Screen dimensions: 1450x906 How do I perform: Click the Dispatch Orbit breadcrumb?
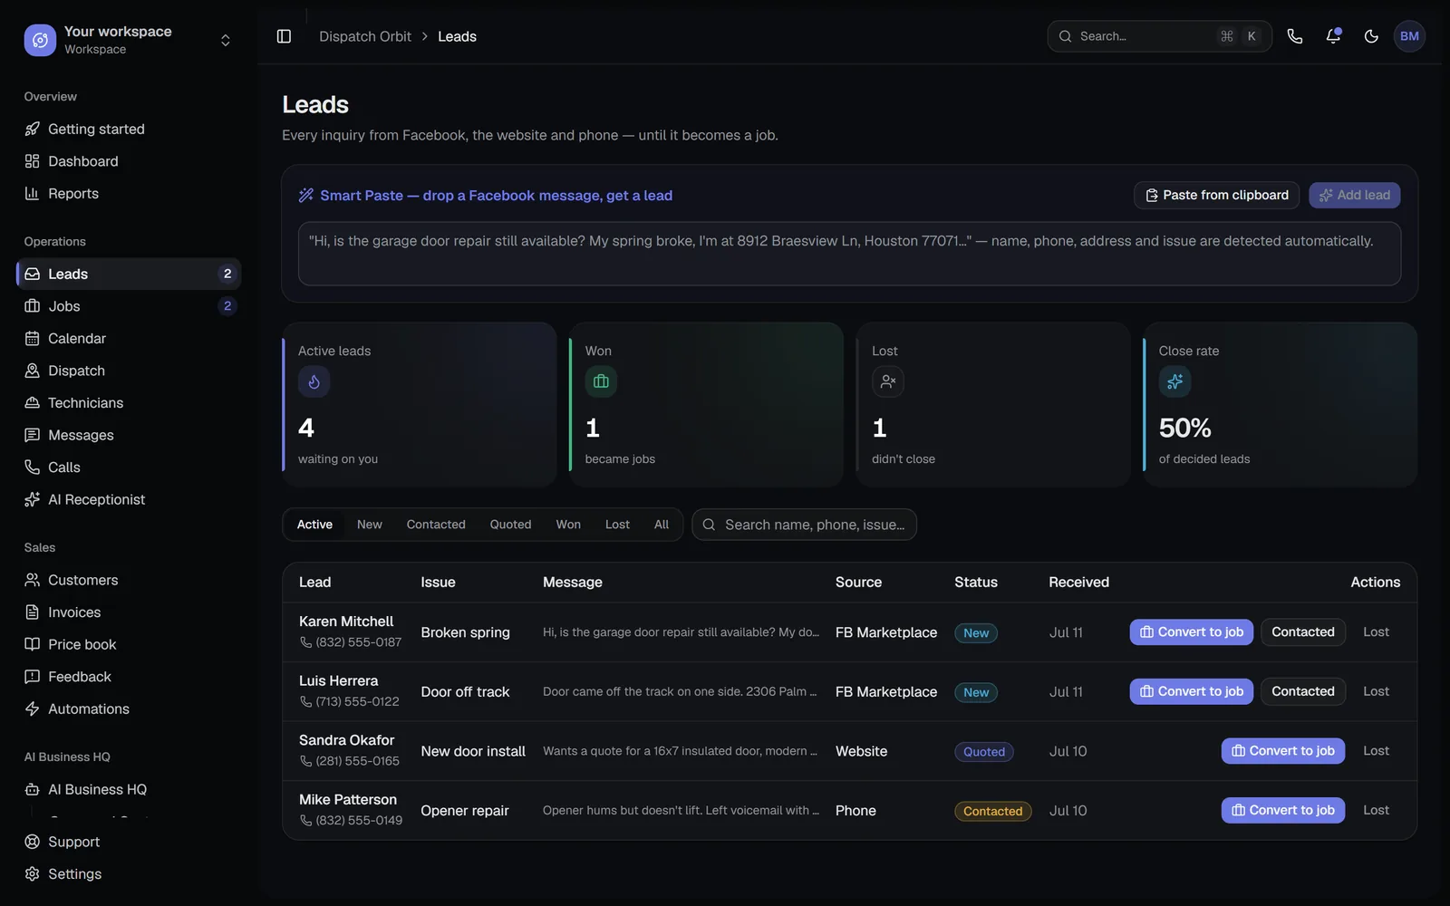pyautogui.click(x=364, y=36)
